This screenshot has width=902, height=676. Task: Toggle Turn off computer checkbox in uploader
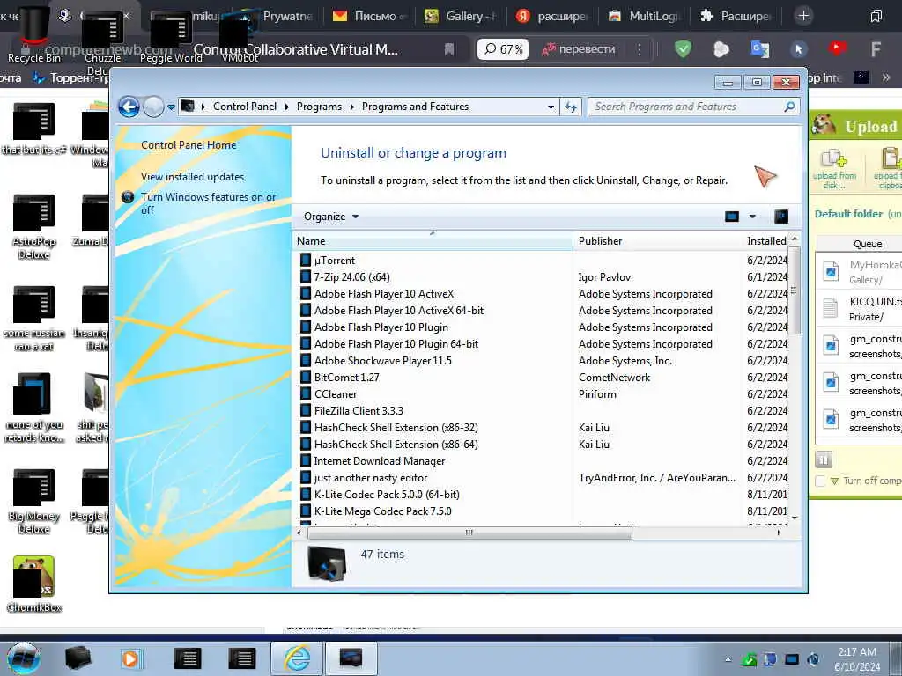click(821, 481)
